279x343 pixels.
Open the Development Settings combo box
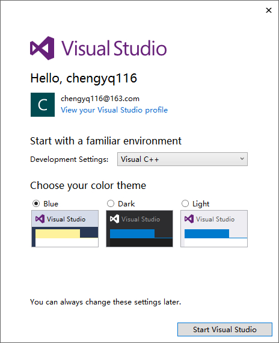tap(182, 159)
